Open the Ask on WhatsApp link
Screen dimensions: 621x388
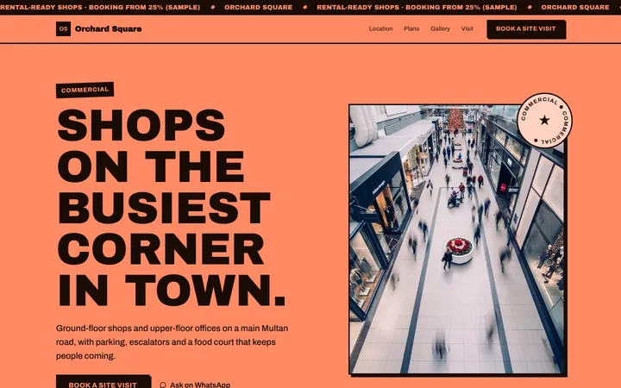coord(195,385)
